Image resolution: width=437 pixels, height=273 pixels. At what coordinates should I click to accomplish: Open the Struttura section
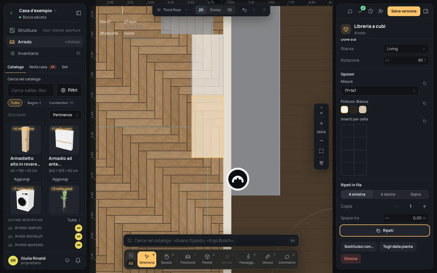(x=45, y=30)
